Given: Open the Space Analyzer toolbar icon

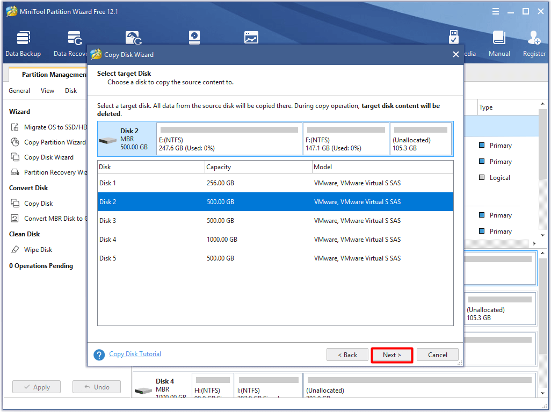Looking at the screenshot, I should tap(251, 38).
